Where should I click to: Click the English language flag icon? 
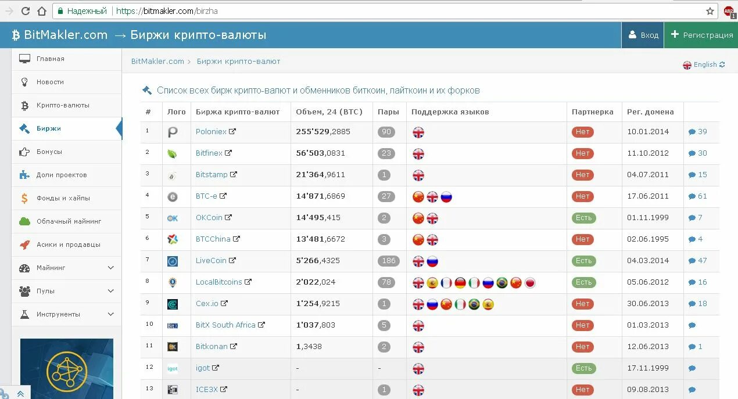coord(687,65)
